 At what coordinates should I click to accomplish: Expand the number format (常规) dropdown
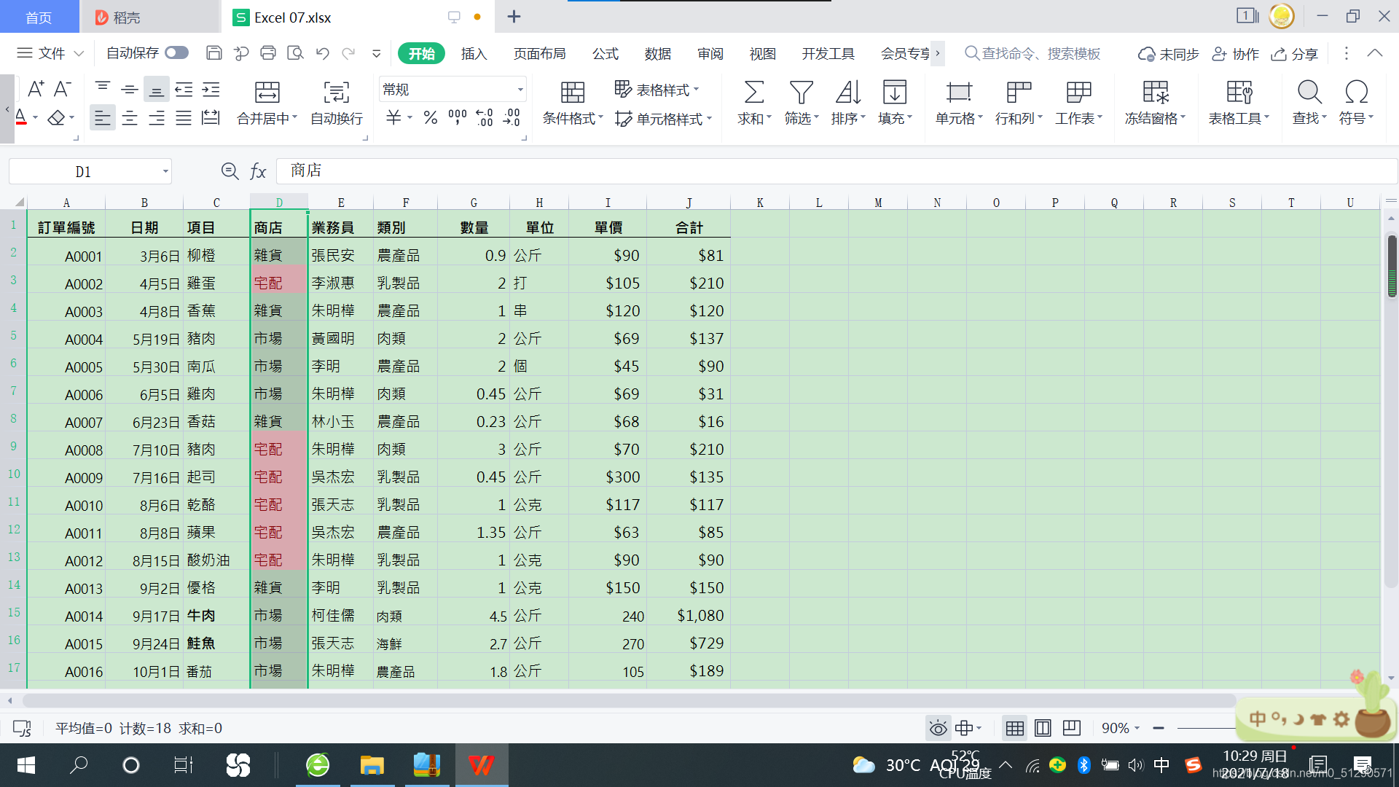click(x=520, y=90)
